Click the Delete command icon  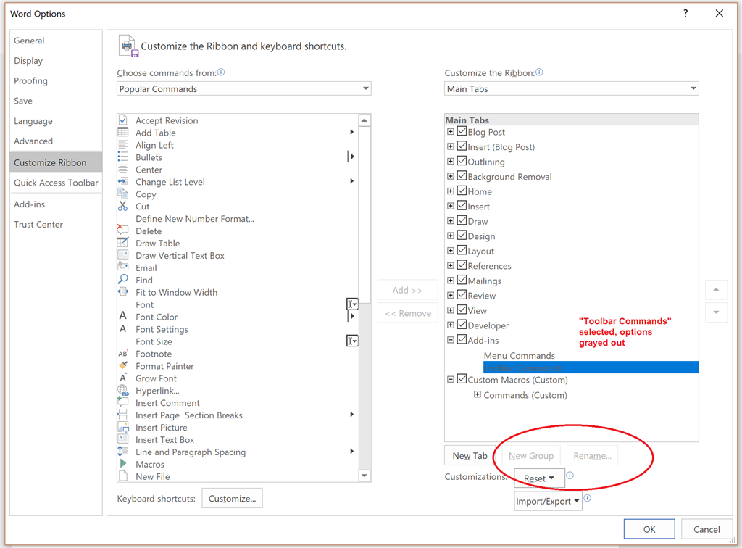pyautogui.click(x=123, y=230)
